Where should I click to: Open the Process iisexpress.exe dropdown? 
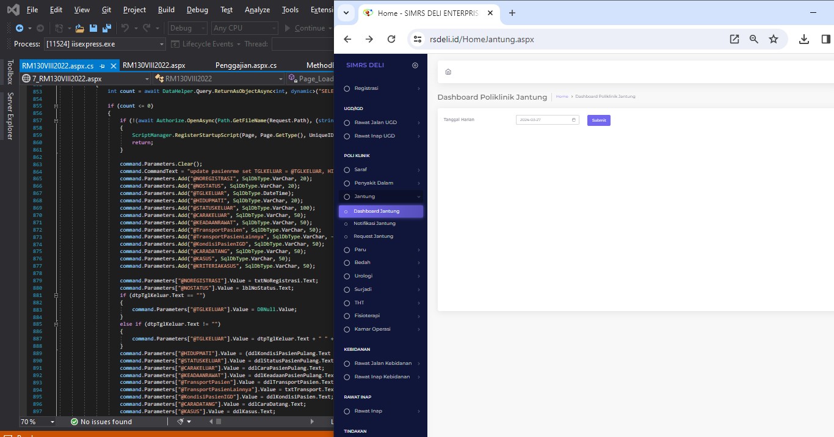[x=104, y=44]
